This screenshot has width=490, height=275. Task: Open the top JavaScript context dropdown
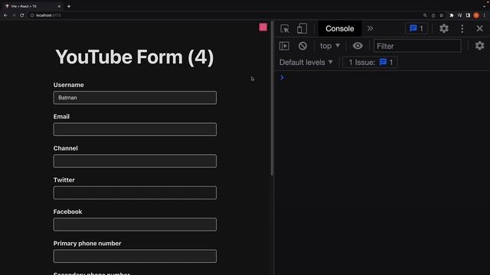click(x=330, y=46)
